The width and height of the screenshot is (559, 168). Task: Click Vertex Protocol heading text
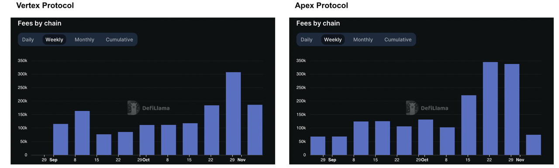[45, 6]
